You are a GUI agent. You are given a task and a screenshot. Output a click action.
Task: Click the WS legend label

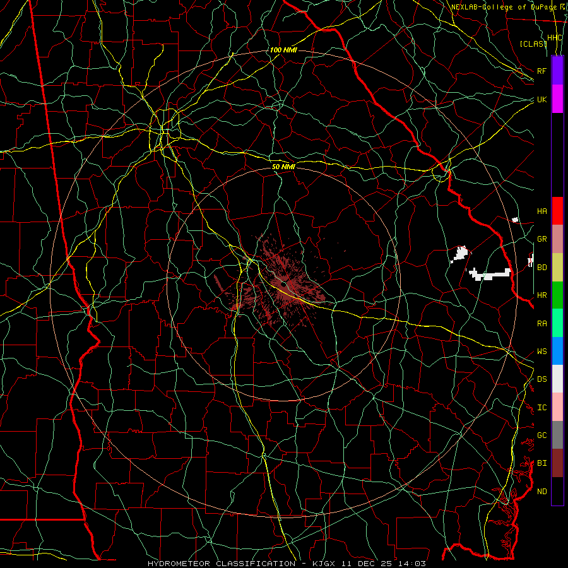[541, 351]
